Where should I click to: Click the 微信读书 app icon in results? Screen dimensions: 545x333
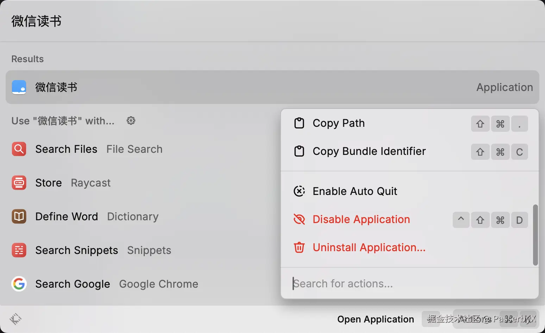coord(19,87)
